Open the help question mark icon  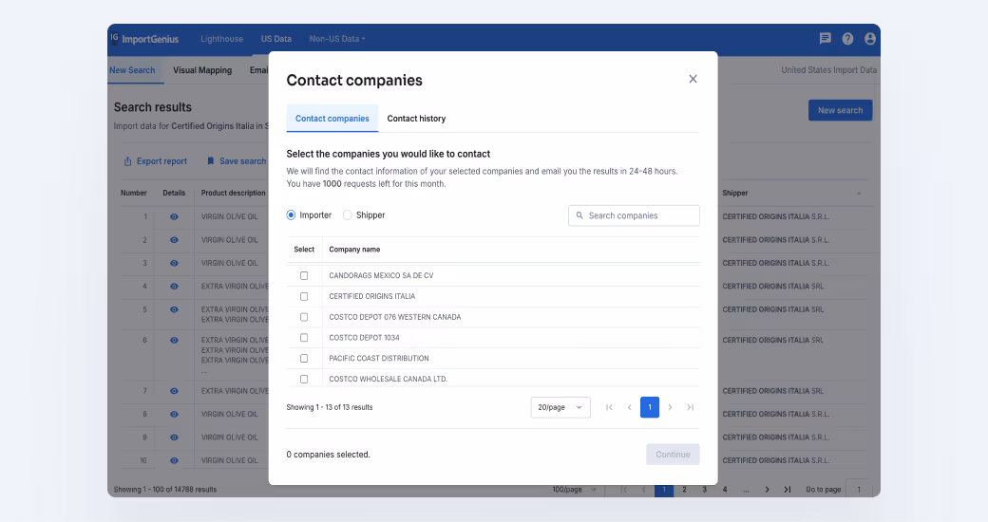(847, 38)
